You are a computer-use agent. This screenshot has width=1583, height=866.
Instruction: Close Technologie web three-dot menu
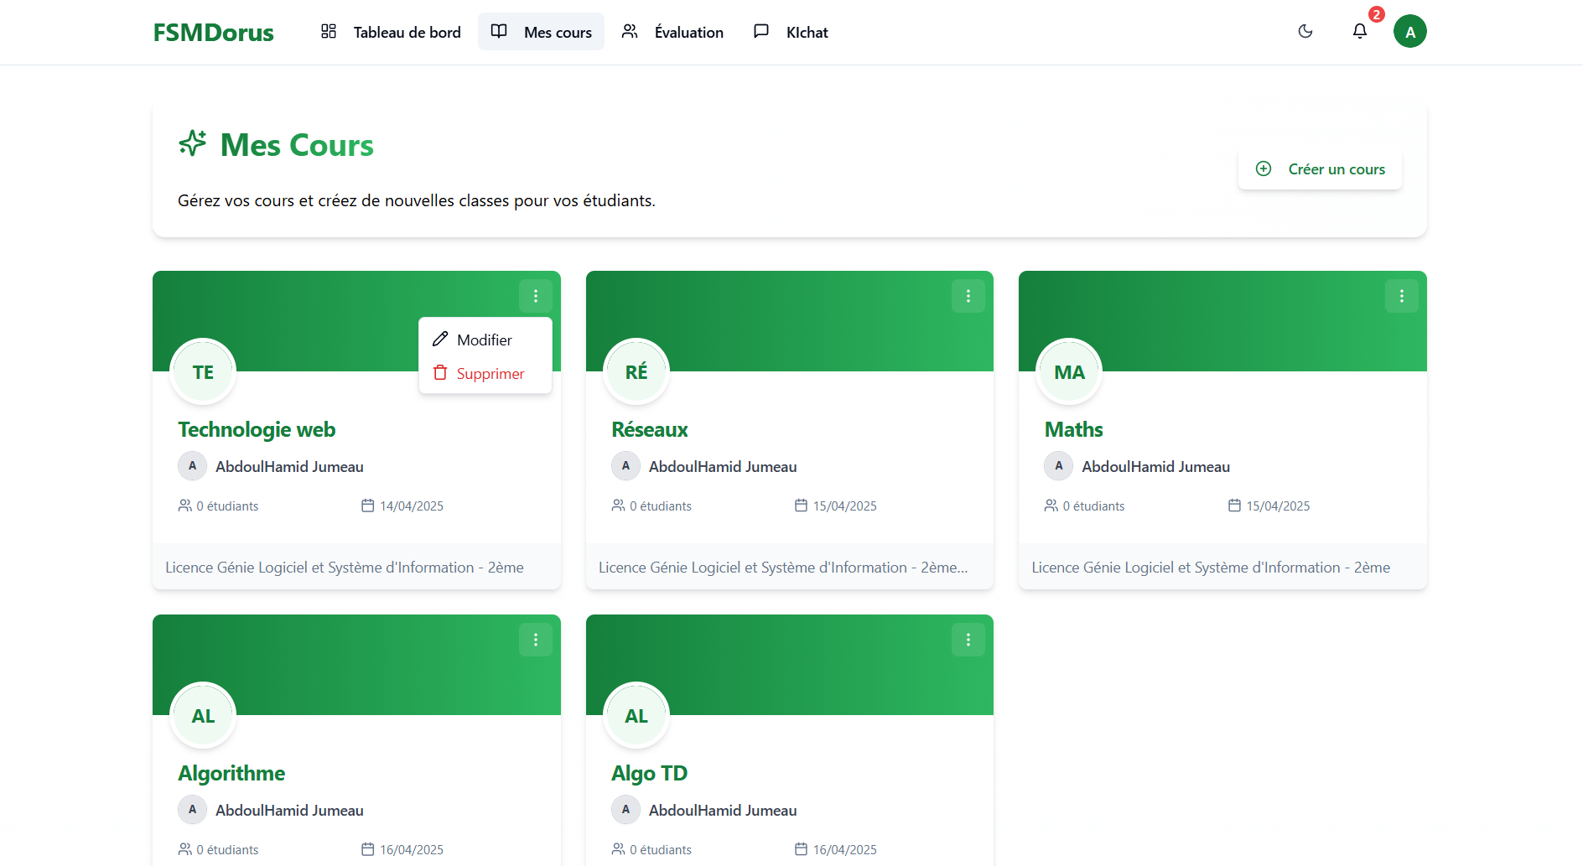click(536, 296)
